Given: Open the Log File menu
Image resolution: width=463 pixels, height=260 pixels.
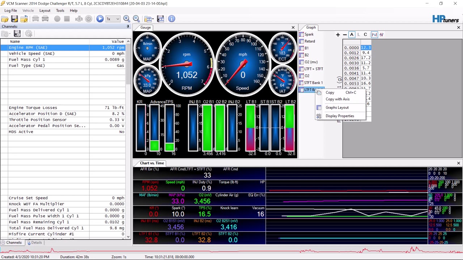Looking at the screenshot, I should click(10, 10).
